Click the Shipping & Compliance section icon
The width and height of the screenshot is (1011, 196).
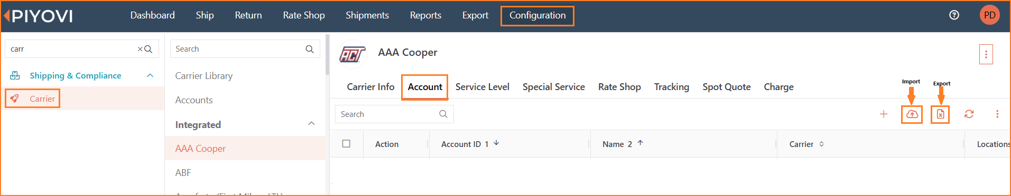(x=15, y=75)
